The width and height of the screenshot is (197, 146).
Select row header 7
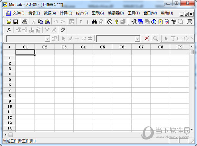point(10,90)
